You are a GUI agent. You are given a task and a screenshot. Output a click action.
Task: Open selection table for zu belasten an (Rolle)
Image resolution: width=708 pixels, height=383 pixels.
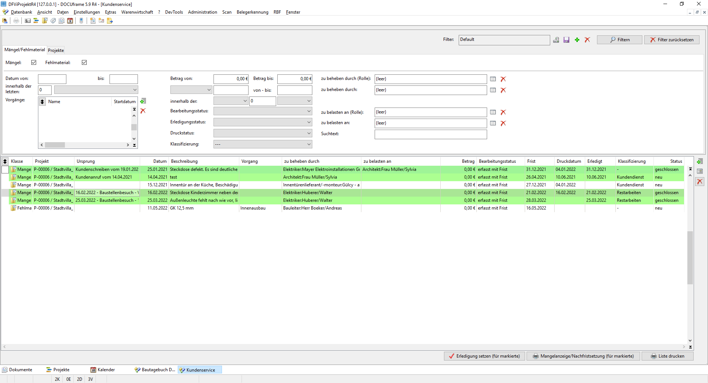[493, 112]
